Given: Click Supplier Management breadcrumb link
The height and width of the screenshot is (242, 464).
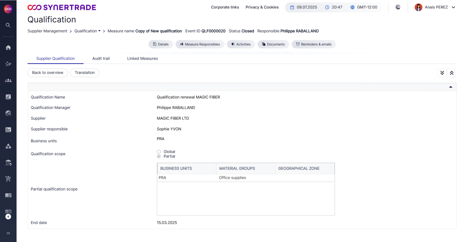Looking at the screenshot, I should click(x=47, y=31).
